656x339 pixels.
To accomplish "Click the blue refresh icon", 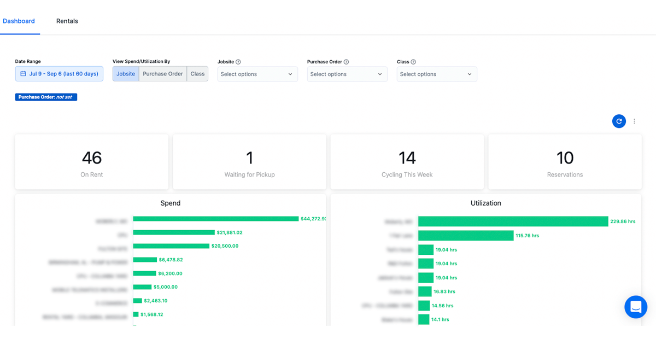I will pyautogui.click(x=619, y=121).
